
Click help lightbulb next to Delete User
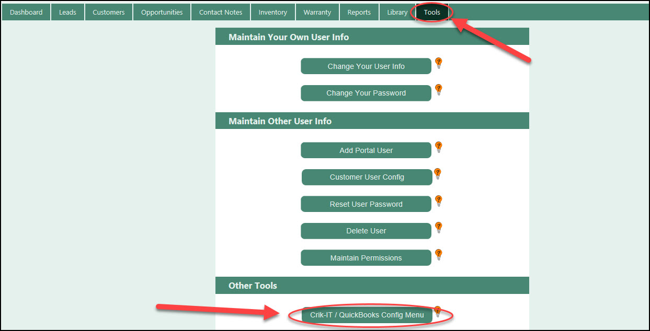[x=439, y=228]
